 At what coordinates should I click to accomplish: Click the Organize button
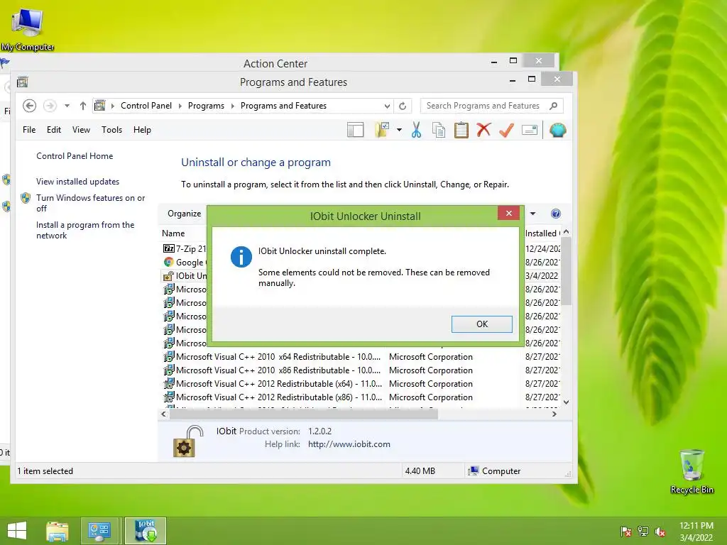184,214
